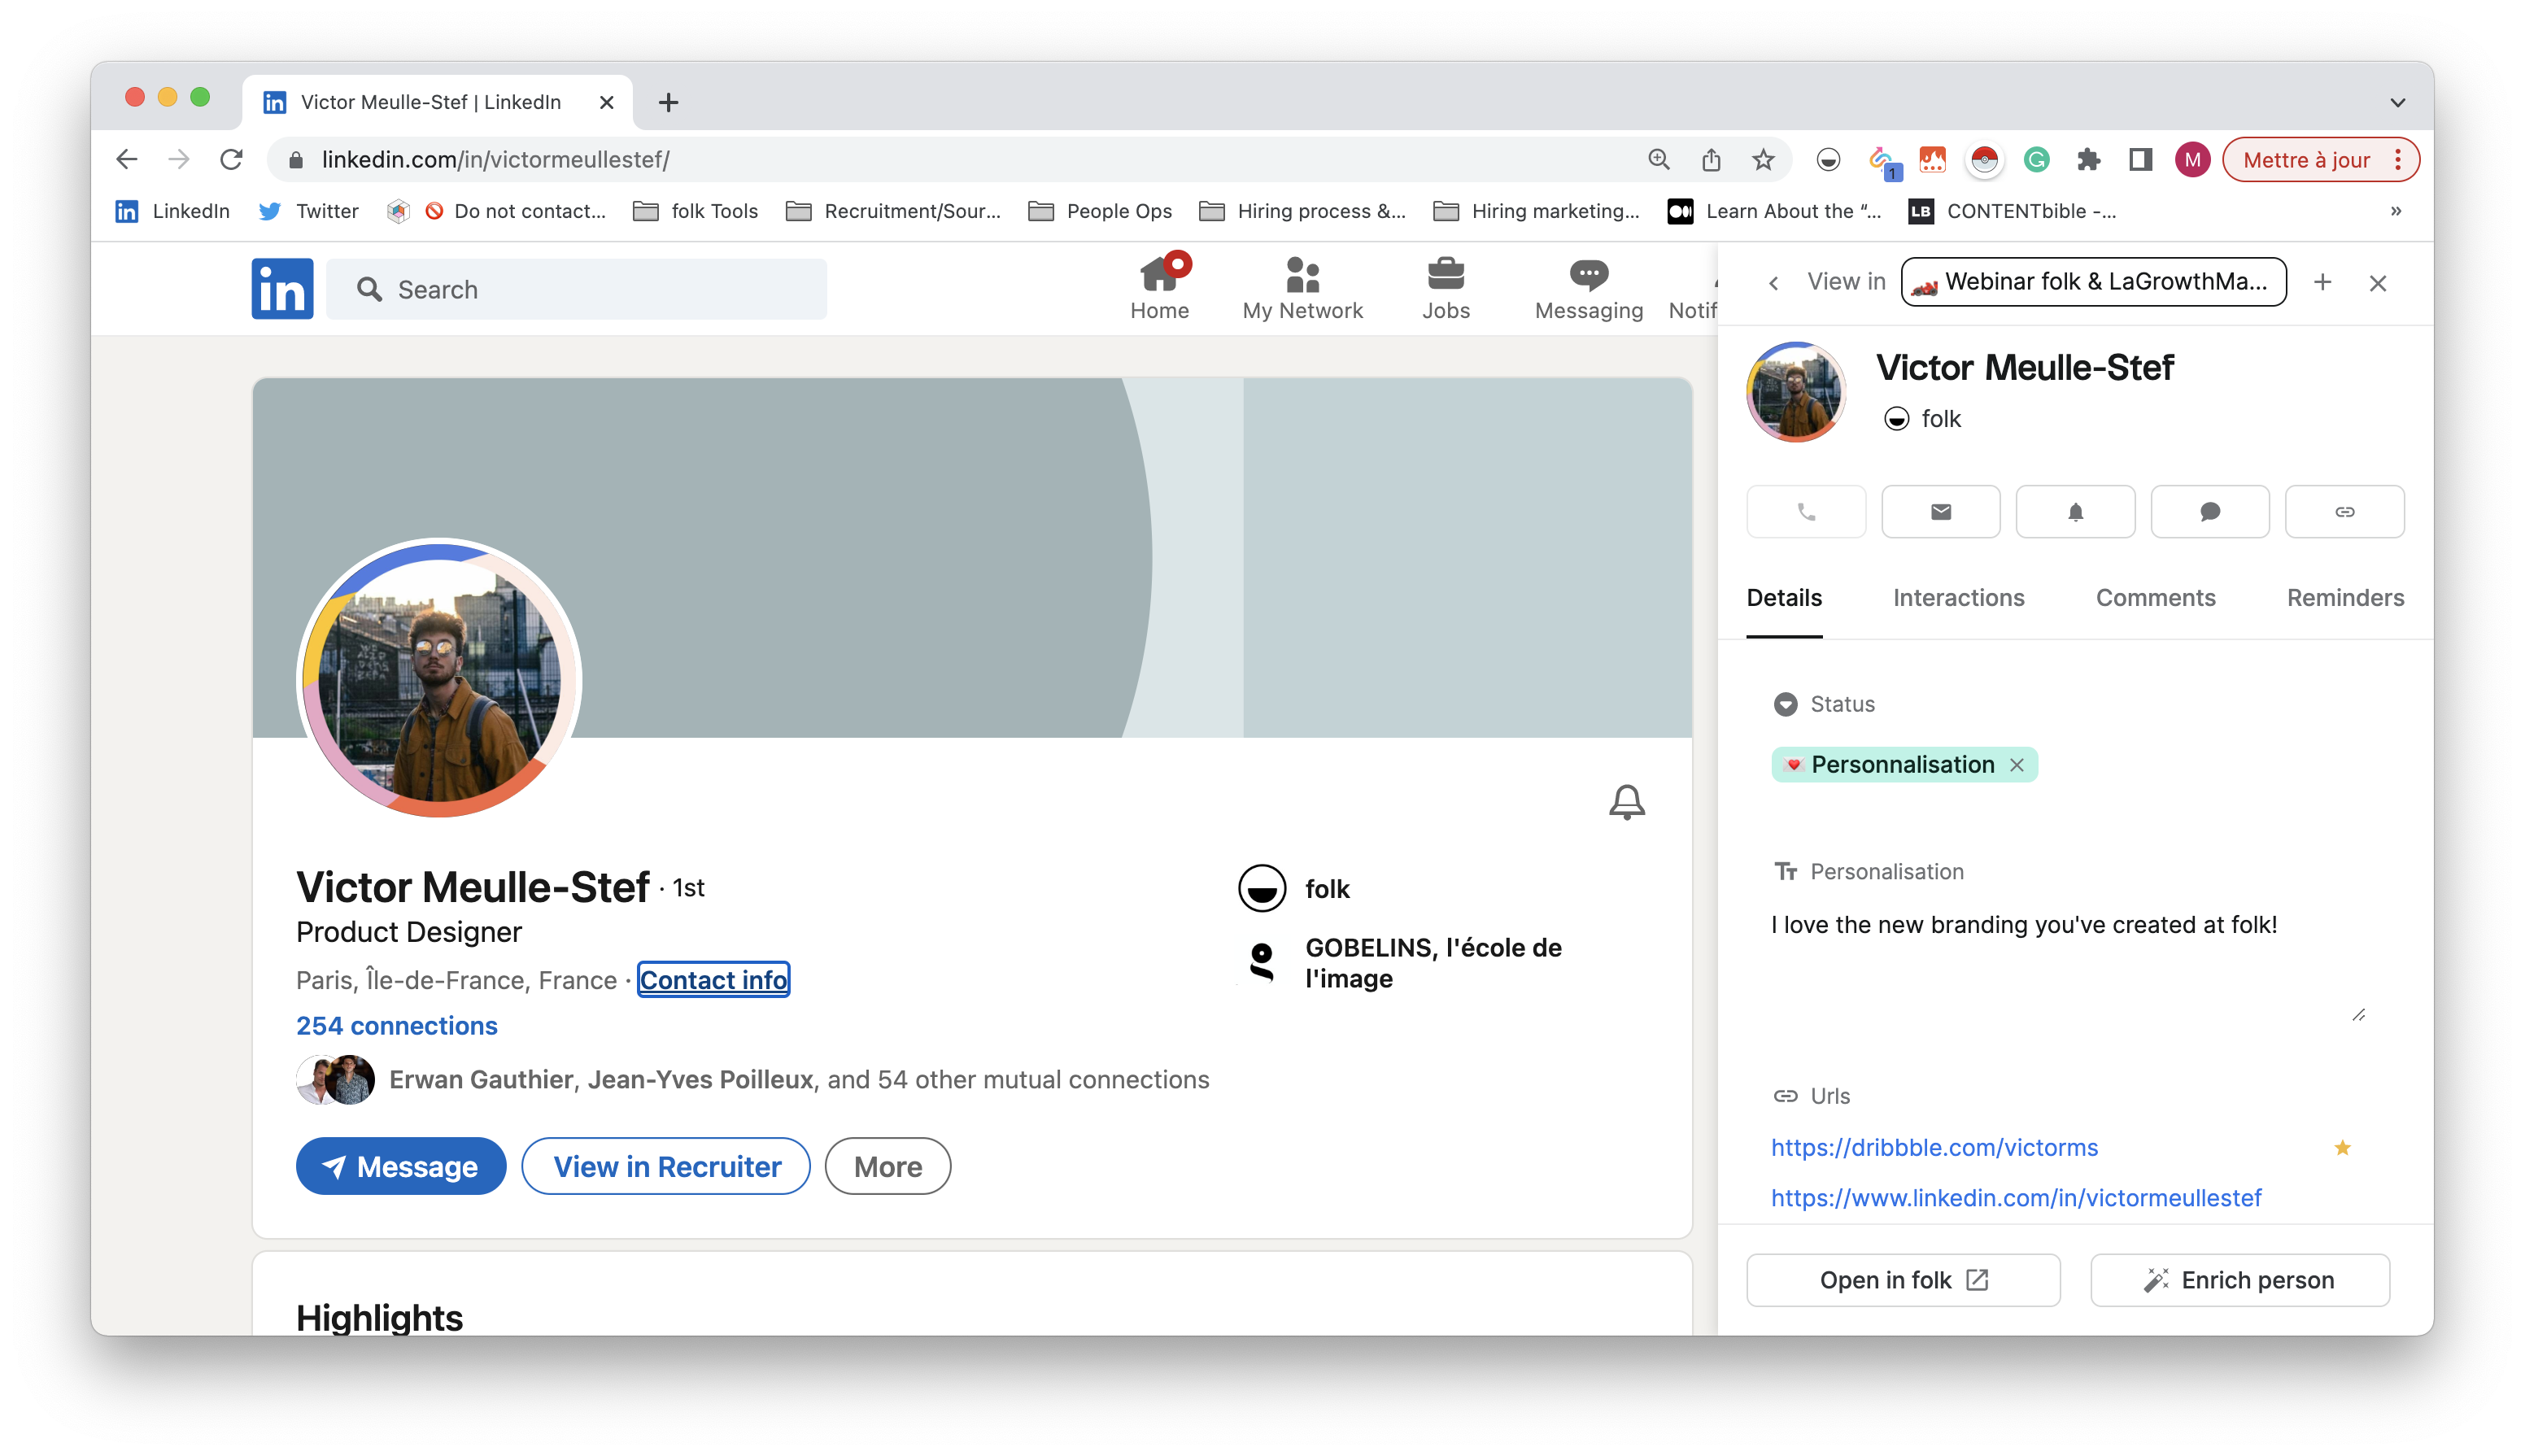This screenshot has width=2525, height=1456.
Task: Click the comment bubble icon in folk panel
Action: (x=2210, y=512)
